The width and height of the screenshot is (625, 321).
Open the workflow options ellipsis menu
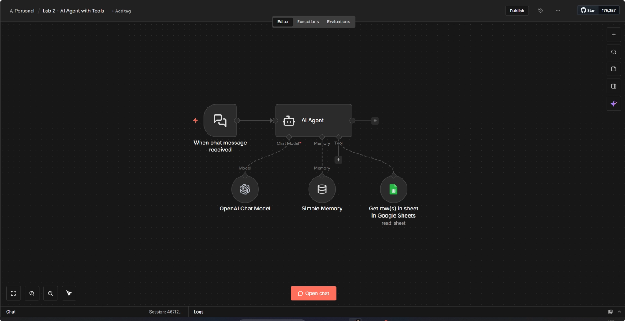tap(558, 11)
